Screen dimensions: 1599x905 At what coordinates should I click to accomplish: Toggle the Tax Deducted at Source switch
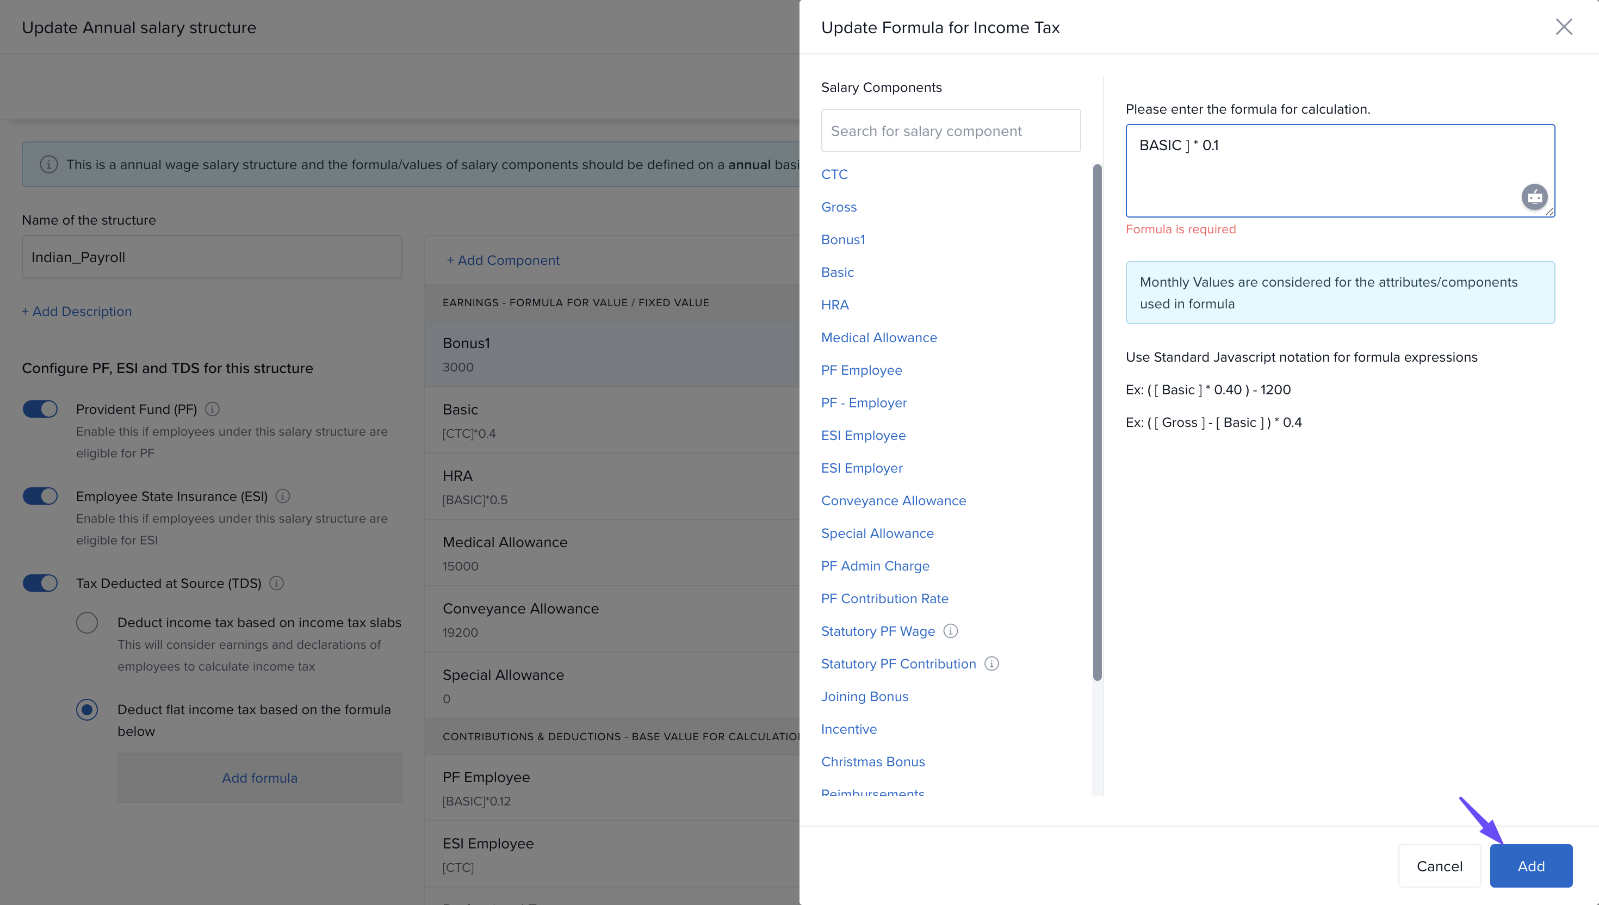pos(40,583)
